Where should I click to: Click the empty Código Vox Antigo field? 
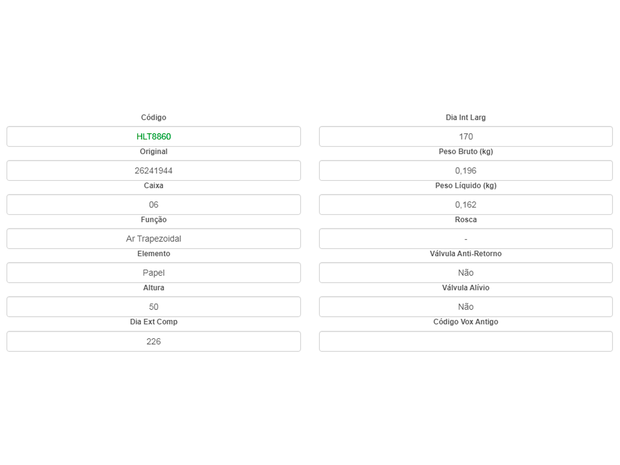466,342
